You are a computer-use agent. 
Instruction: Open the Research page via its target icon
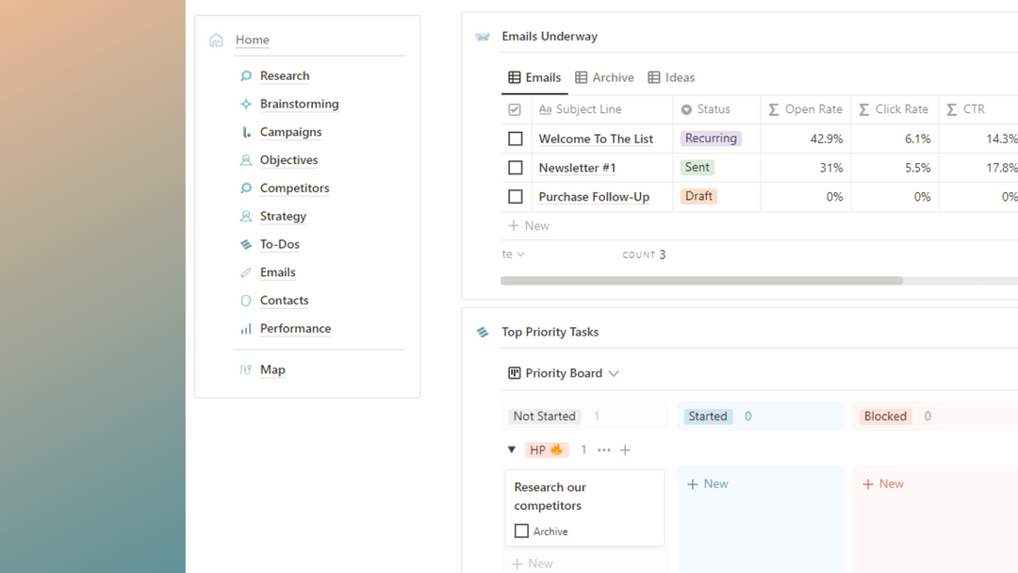(244, 75)
